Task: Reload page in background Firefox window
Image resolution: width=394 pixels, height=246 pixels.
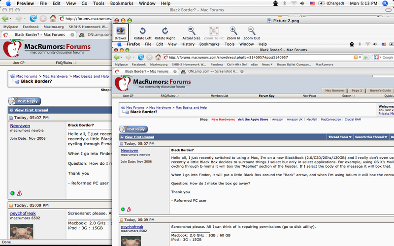Action: coord(33,18)
